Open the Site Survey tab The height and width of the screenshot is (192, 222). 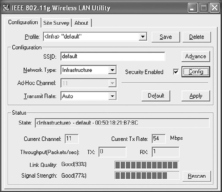pyautogui.click(x=56, y=23)
